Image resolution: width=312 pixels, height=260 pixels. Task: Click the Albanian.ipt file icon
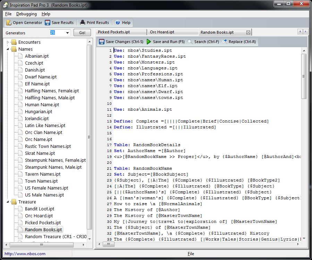pos(20,56)
